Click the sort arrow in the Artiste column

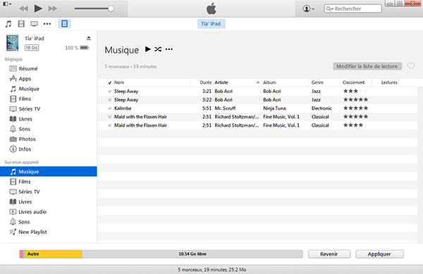tap(258, 82)
